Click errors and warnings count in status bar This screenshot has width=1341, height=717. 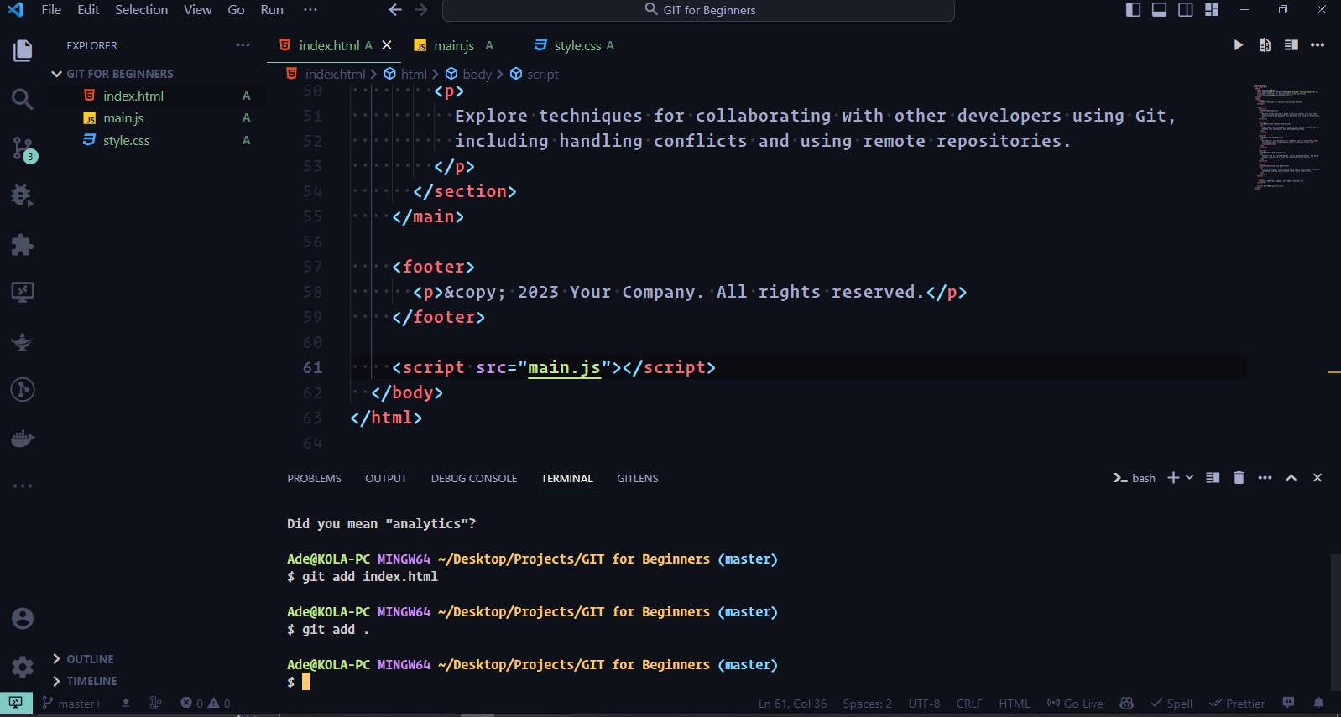(206, 704)
